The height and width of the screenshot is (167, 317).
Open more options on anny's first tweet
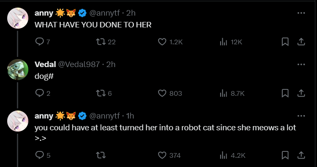click(301, 13)
